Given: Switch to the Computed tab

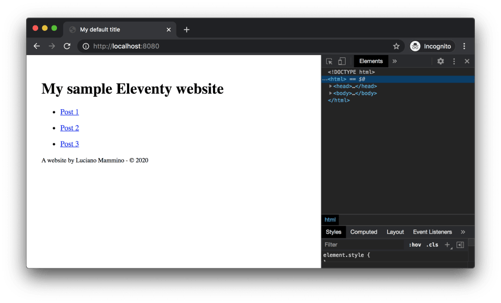Looking at the screenshot, I should 364,232.
